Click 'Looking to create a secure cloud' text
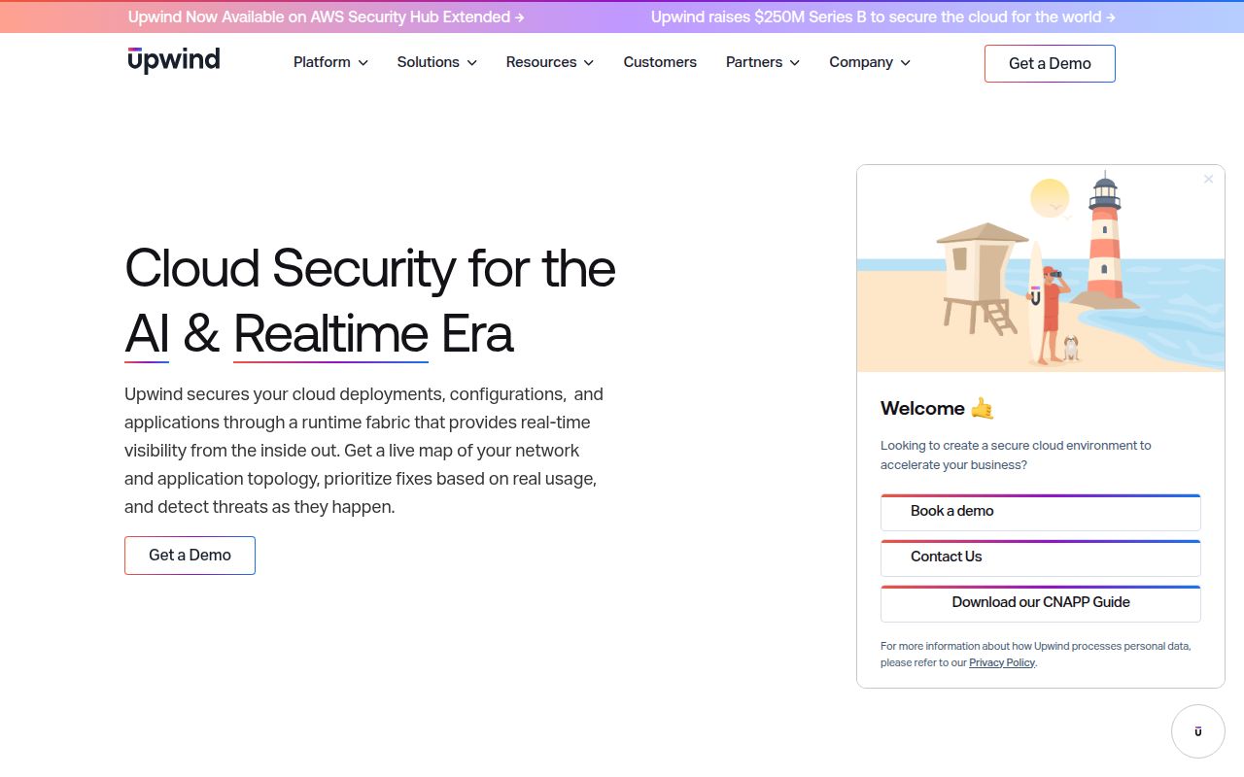1244x777 pixels. click(x=1016, y=455)
